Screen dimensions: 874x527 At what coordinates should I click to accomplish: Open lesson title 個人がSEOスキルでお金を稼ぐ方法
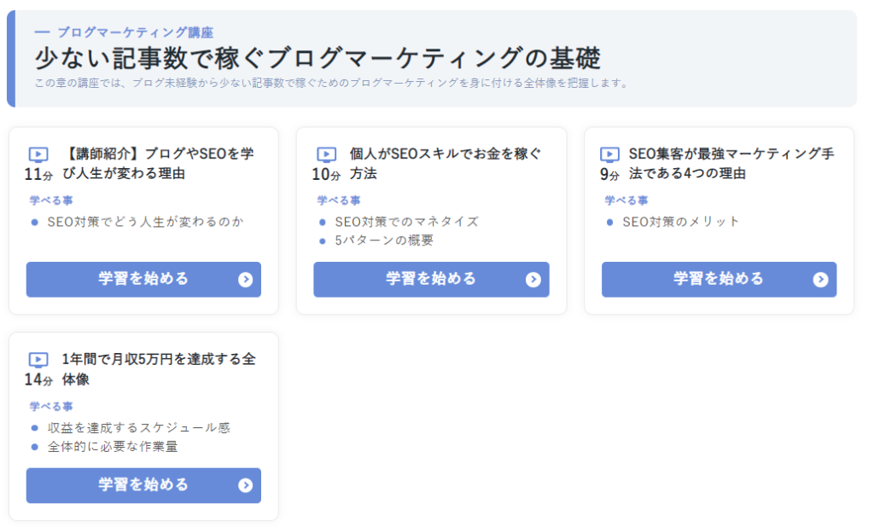446,164
